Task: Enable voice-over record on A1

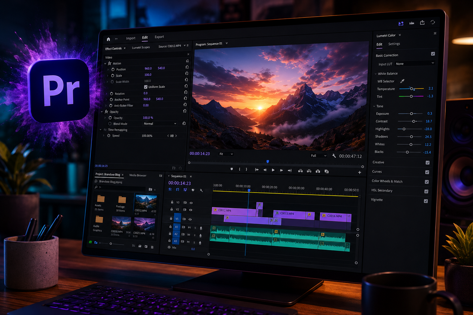Action: 201,228
